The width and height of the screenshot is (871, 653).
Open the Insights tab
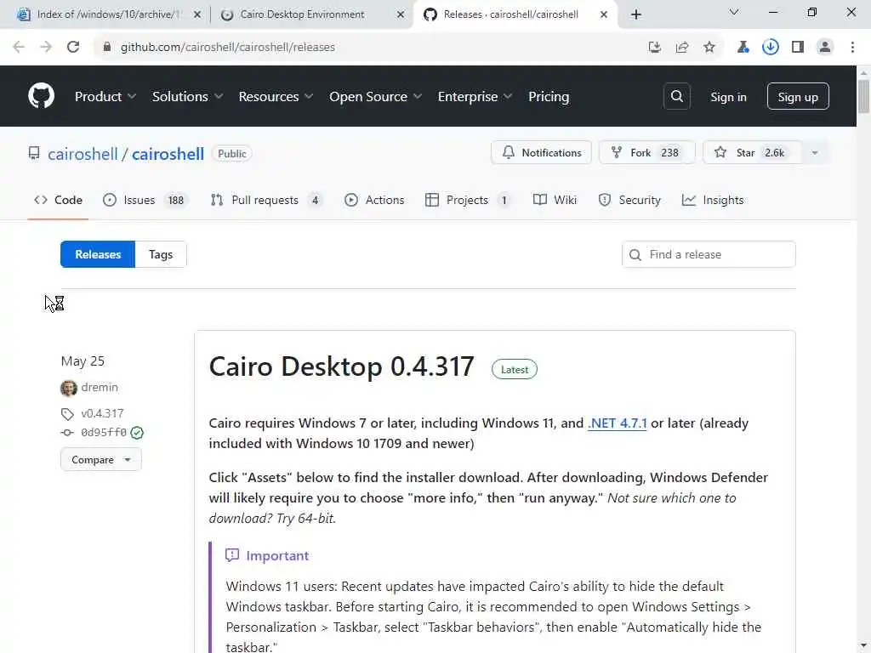713,200
